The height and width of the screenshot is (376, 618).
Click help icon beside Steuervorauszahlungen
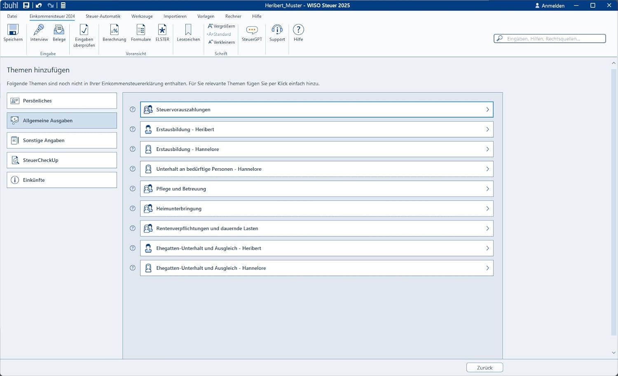point(133,109)
